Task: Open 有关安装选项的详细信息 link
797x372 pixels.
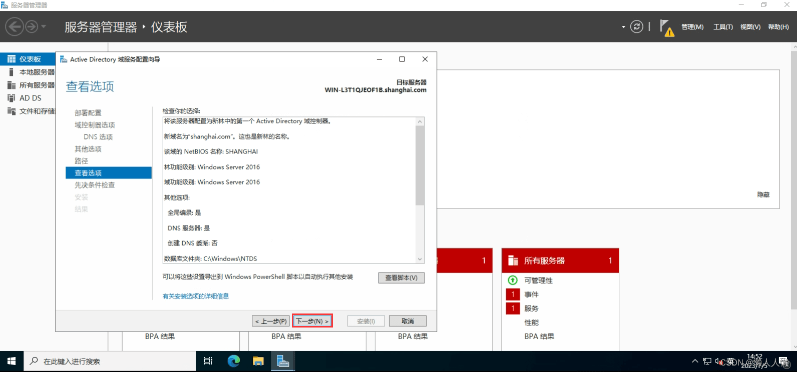Action: [196, 296]
